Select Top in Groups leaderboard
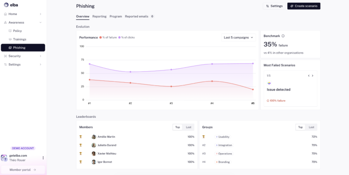Viewport: 349px width, 175px height. click(x=300, y=127)
